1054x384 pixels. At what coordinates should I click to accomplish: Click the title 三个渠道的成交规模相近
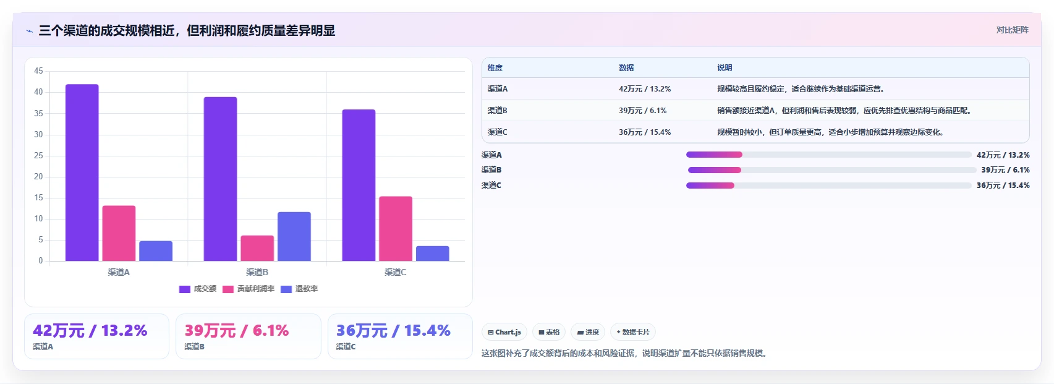(187, 31)
